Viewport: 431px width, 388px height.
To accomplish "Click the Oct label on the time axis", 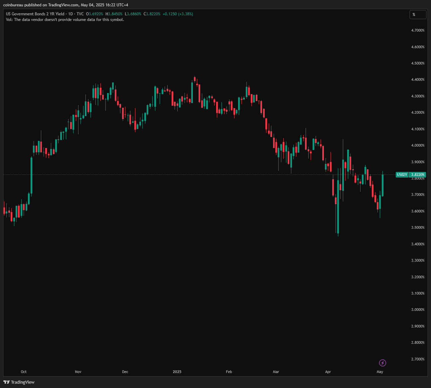I will [24, 372].
